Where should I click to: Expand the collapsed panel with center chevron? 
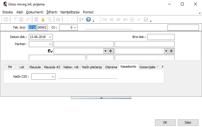101,98
